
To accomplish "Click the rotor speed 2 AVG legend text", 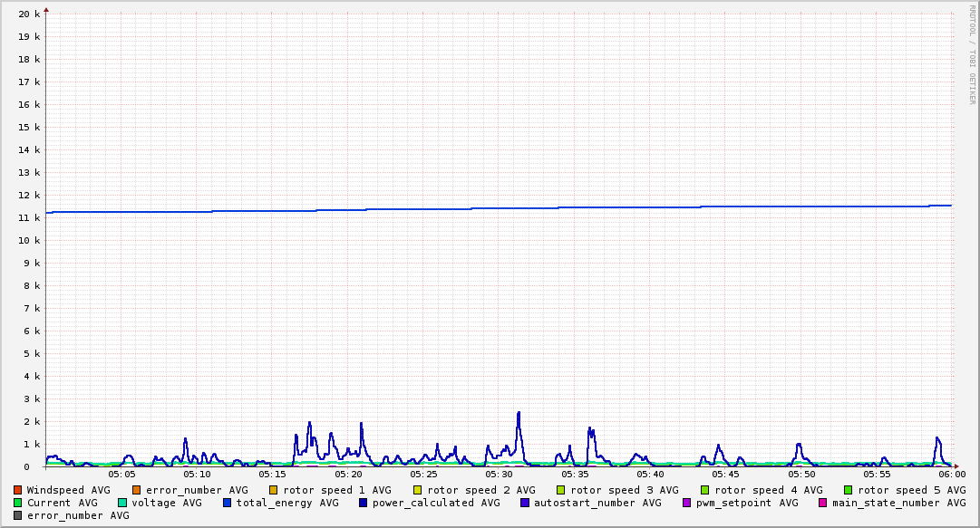I will [x=480, y=490].
